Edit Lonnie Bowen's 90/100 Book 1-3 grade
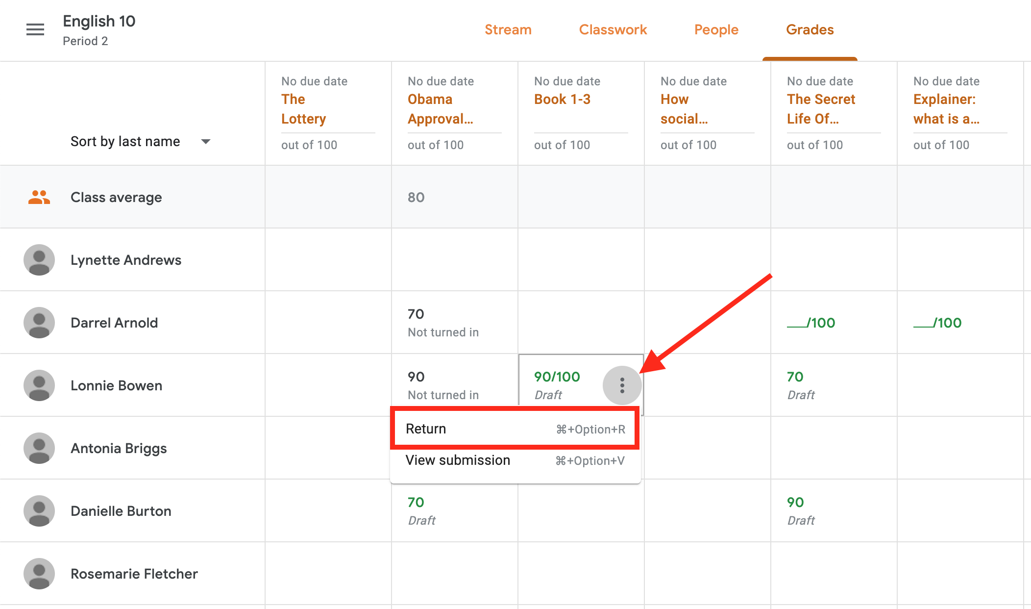Image resolution: width=1031 pixels, height=609 pixels. coord(557,377)
